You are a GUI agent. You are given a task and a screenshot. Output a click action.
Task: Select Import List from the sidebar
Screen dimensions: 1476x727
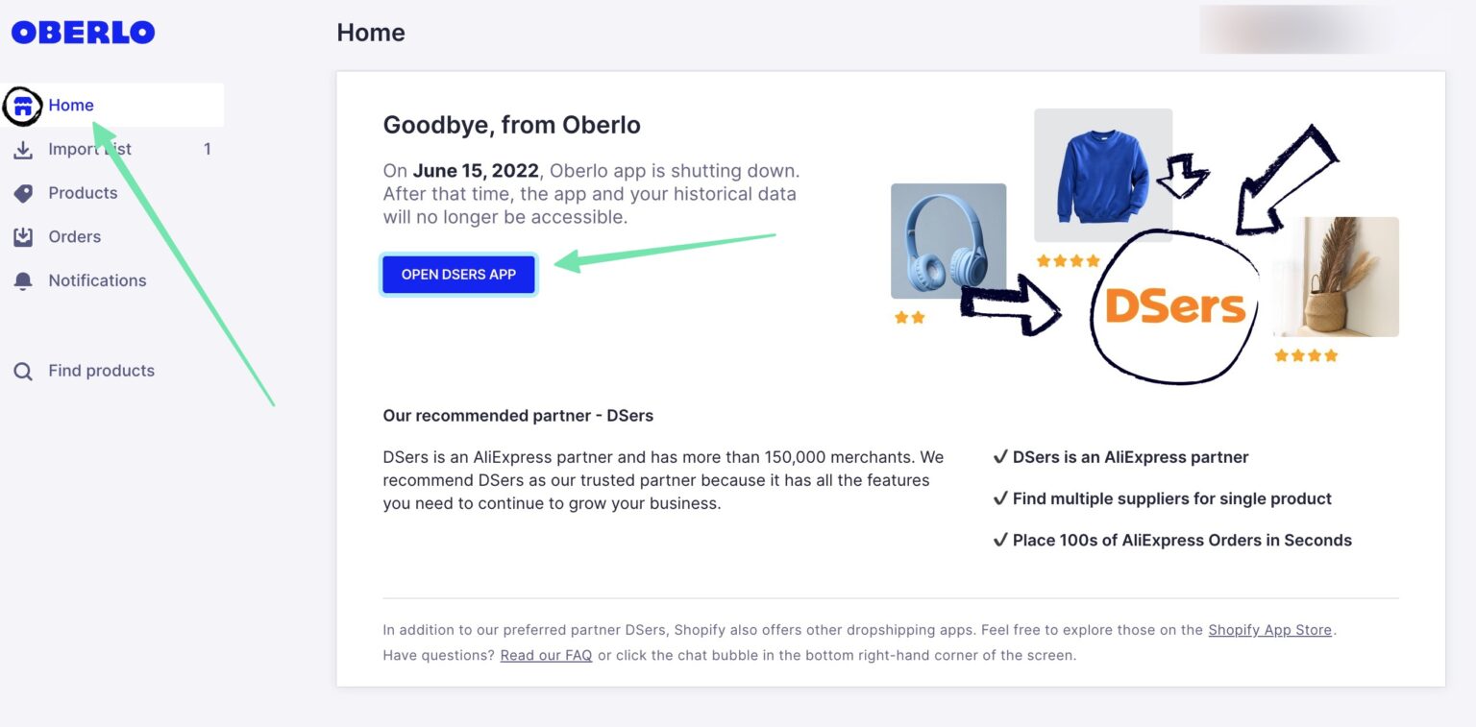point(88,149)
